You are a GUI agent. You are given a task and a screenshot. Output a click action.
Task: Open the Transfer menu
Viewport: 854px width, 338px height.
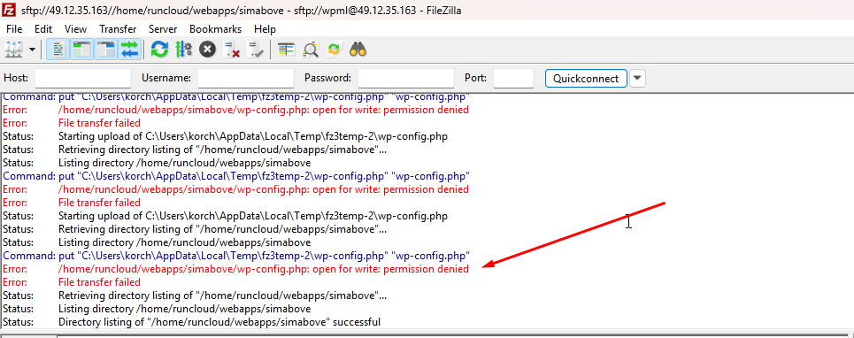pyautogui.click(x=118, y=29)
